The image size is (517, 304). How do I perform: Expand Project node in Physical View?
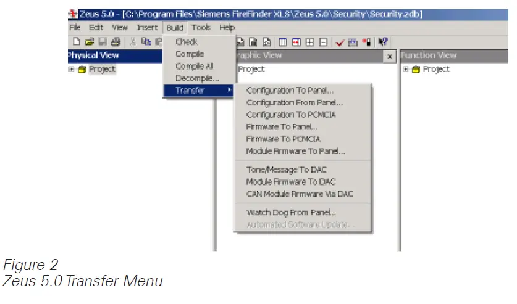pyautogui.click(x=71, y=70)
